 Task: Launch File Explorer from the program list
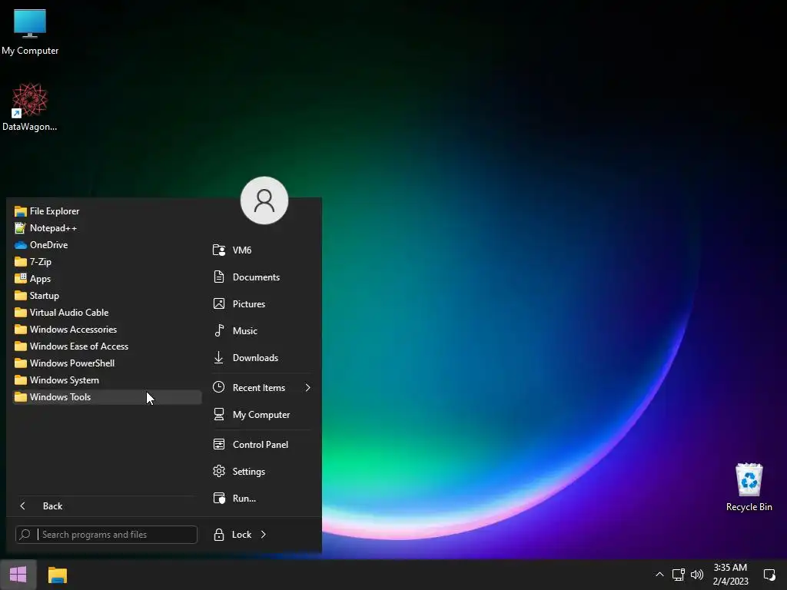coord(107,211)
